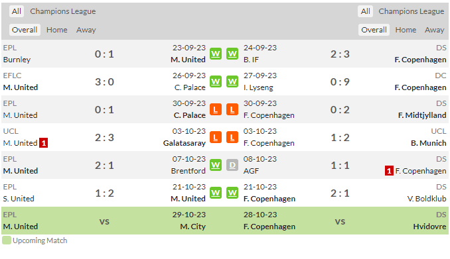Click the W badge for Burnley vs M. United
This screenshot has height=259, width=450.
tap(216, 54)
